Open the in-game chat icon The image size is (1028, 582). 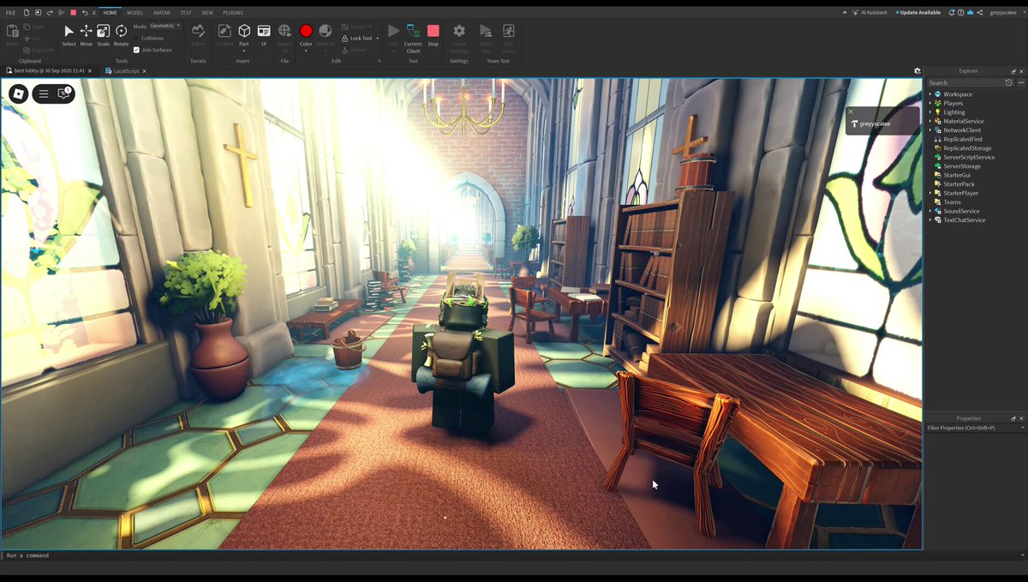pyautogui.click(x=63, y=93)
